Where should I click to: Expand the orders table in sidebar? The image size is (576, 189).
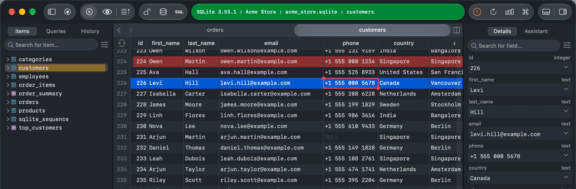[x=8, y=102]
